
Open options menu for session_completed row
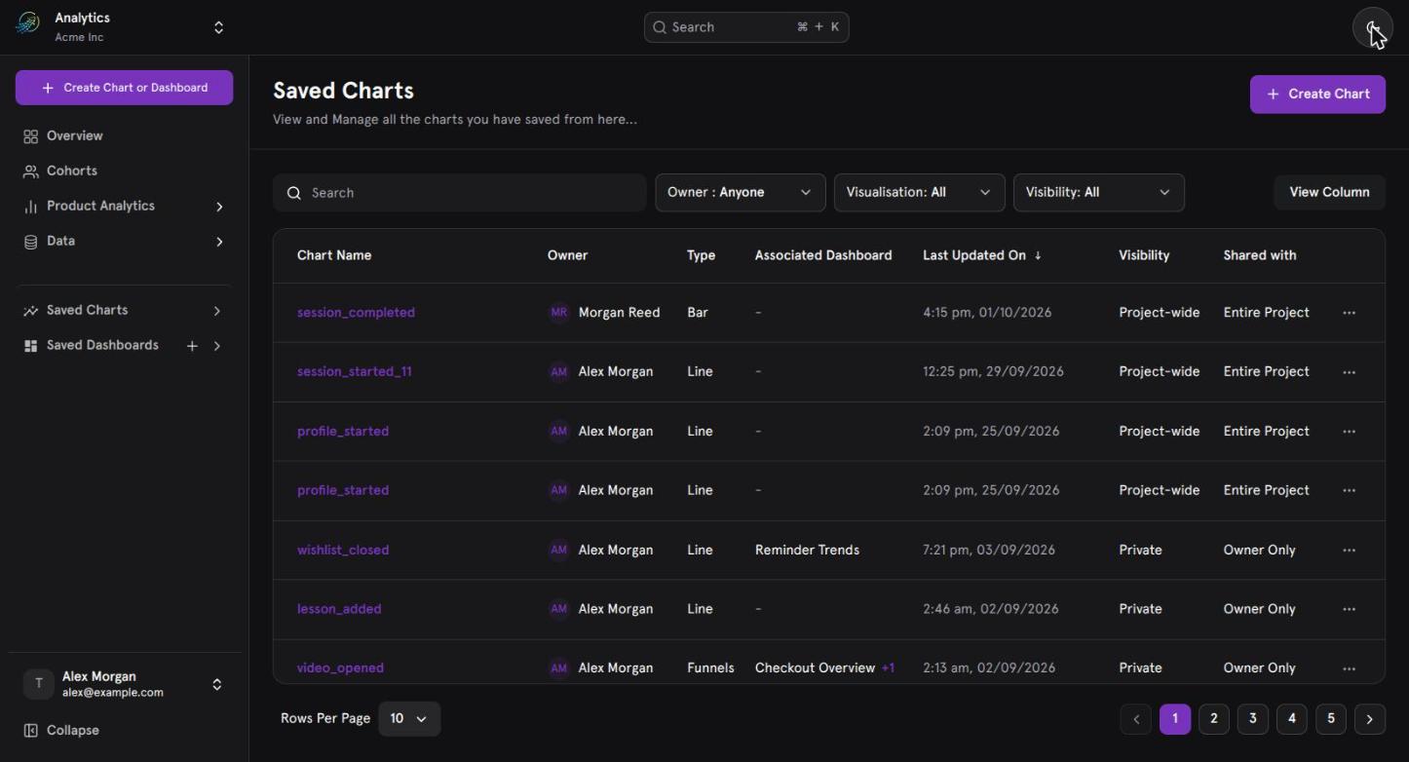1349,313
